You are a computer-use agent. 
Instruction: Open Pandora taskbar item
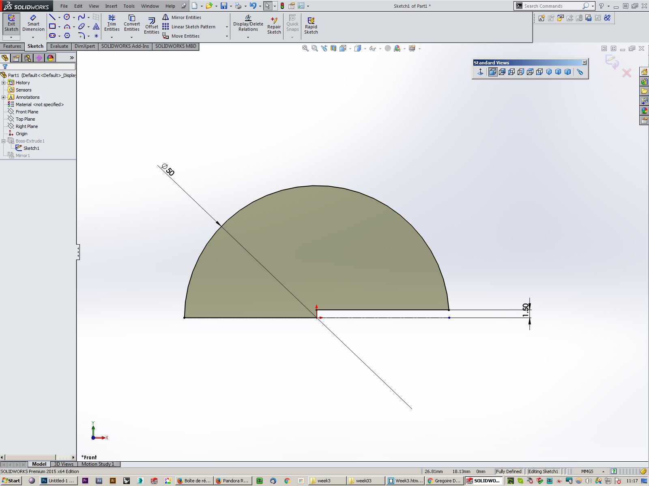pos(233,481)
